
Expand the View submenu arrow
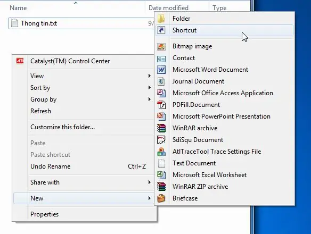(150, 76)
